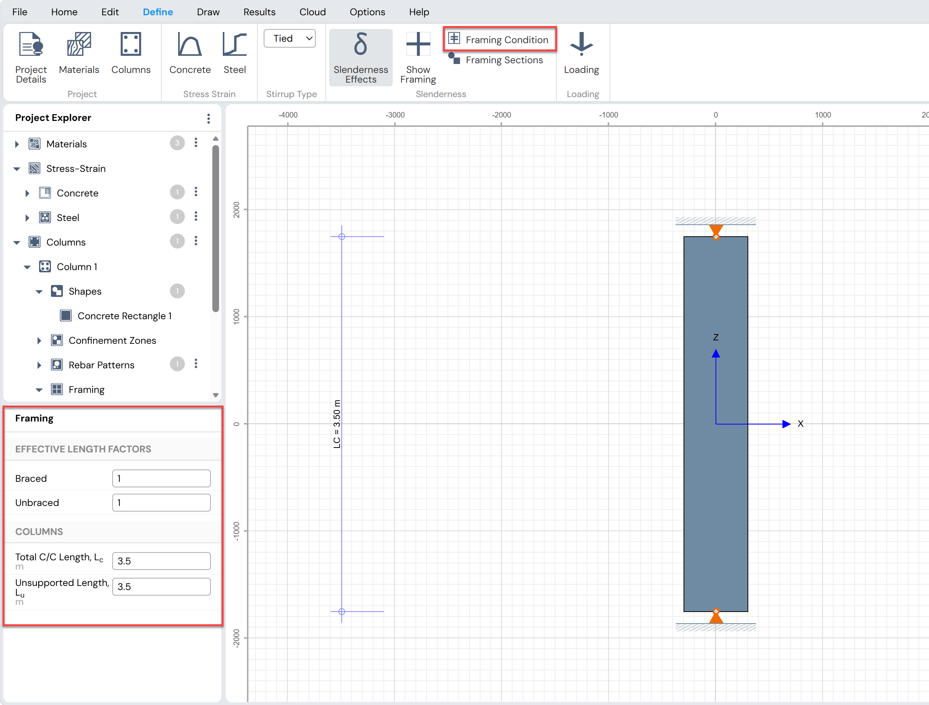
Task: Toggle Slenderness Effects button
Action: tap(361, 58)
